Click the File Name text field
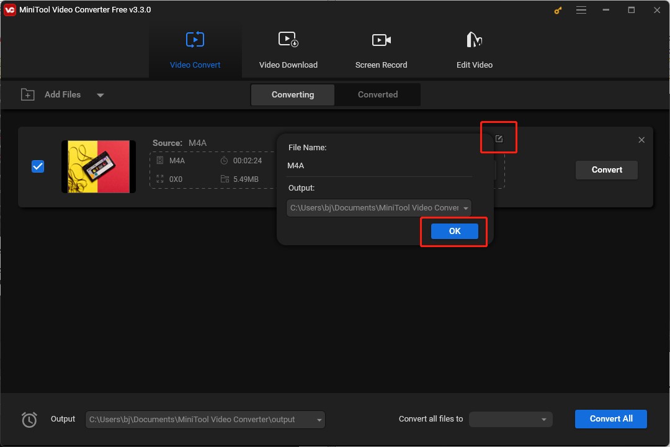This screenshot has width=670, height=447. 378,166
